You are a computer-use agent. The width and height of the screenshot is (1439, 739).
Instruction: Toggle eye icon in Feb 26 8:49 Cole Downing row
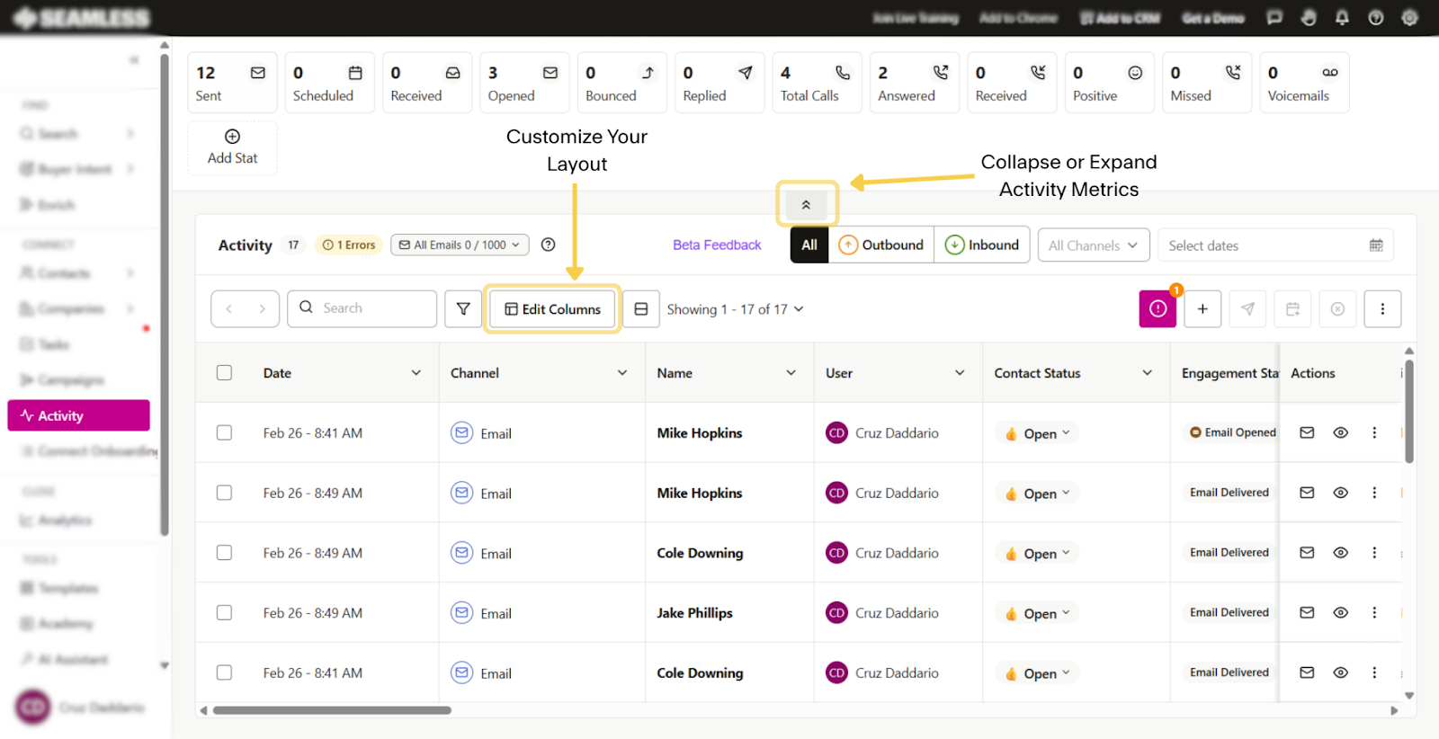tap(1340, 553)
